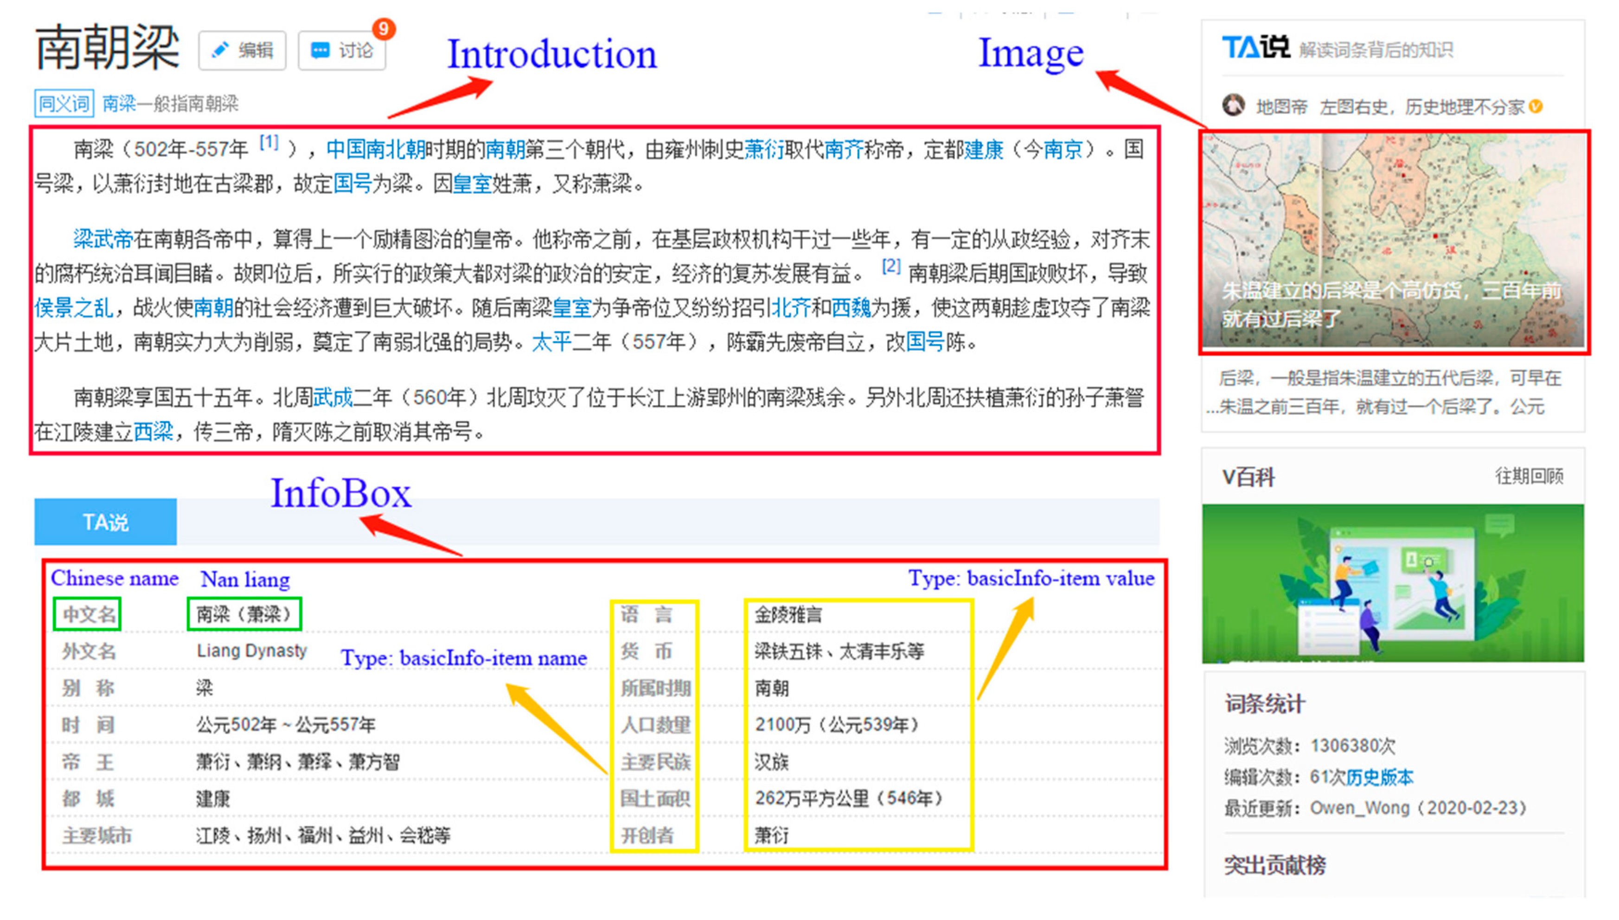Select the blue TA说 tab
This screenshot has width=1619, height=920.
106,522
